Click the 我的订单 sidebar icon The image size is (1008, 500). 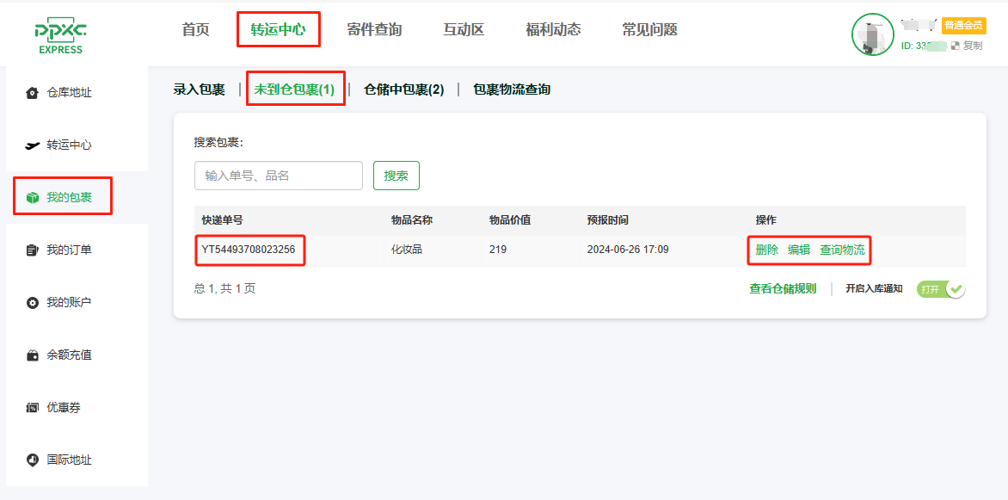[33, 250]
